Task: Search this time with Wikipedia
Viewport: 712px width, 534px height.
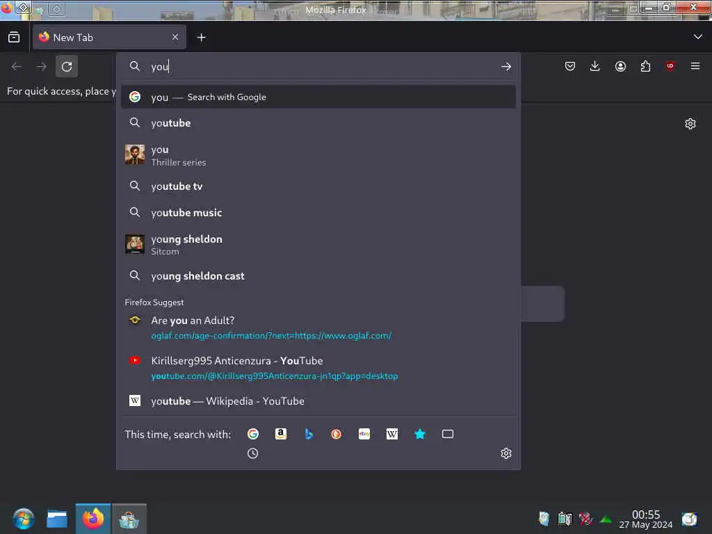Action: pyautogui.click(x=392, y=434)
